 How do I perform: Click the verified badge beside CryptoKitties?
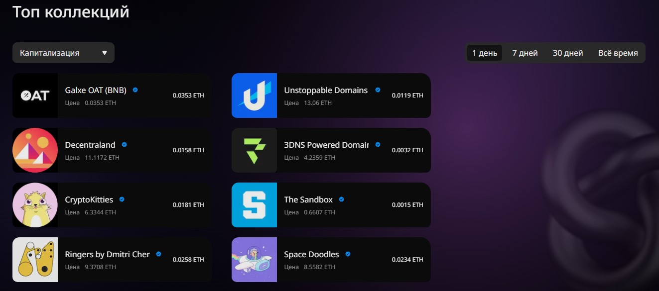point(122,199)
